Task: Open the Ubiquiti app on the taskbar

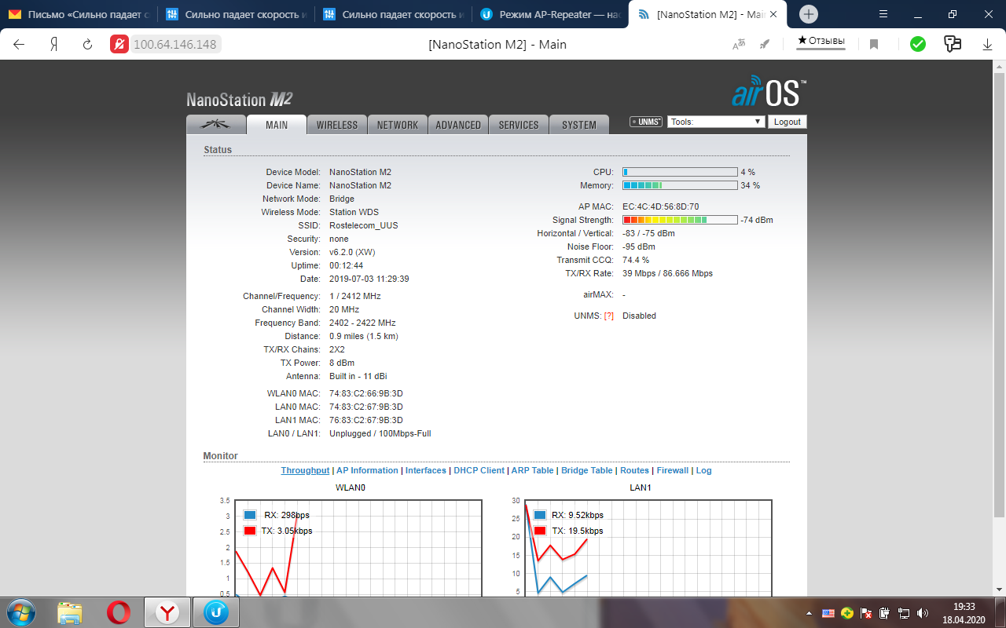Action: point(215,612)
